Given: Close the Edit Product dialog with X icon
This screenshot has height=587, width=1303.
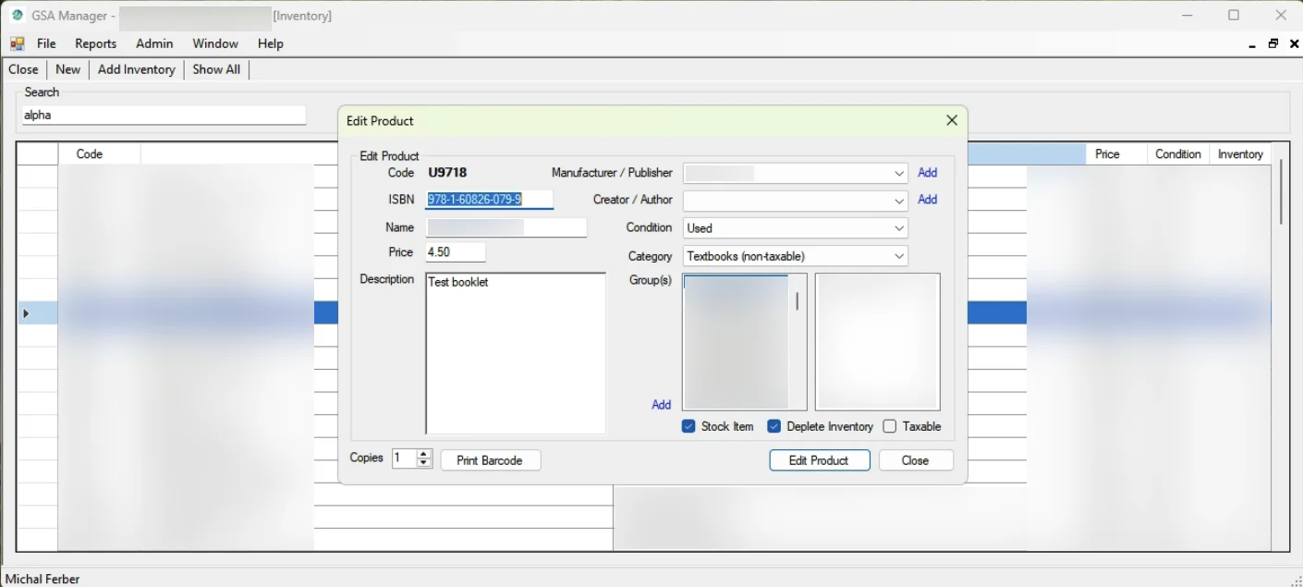Looking at the screenshot, I should (952, 120).
